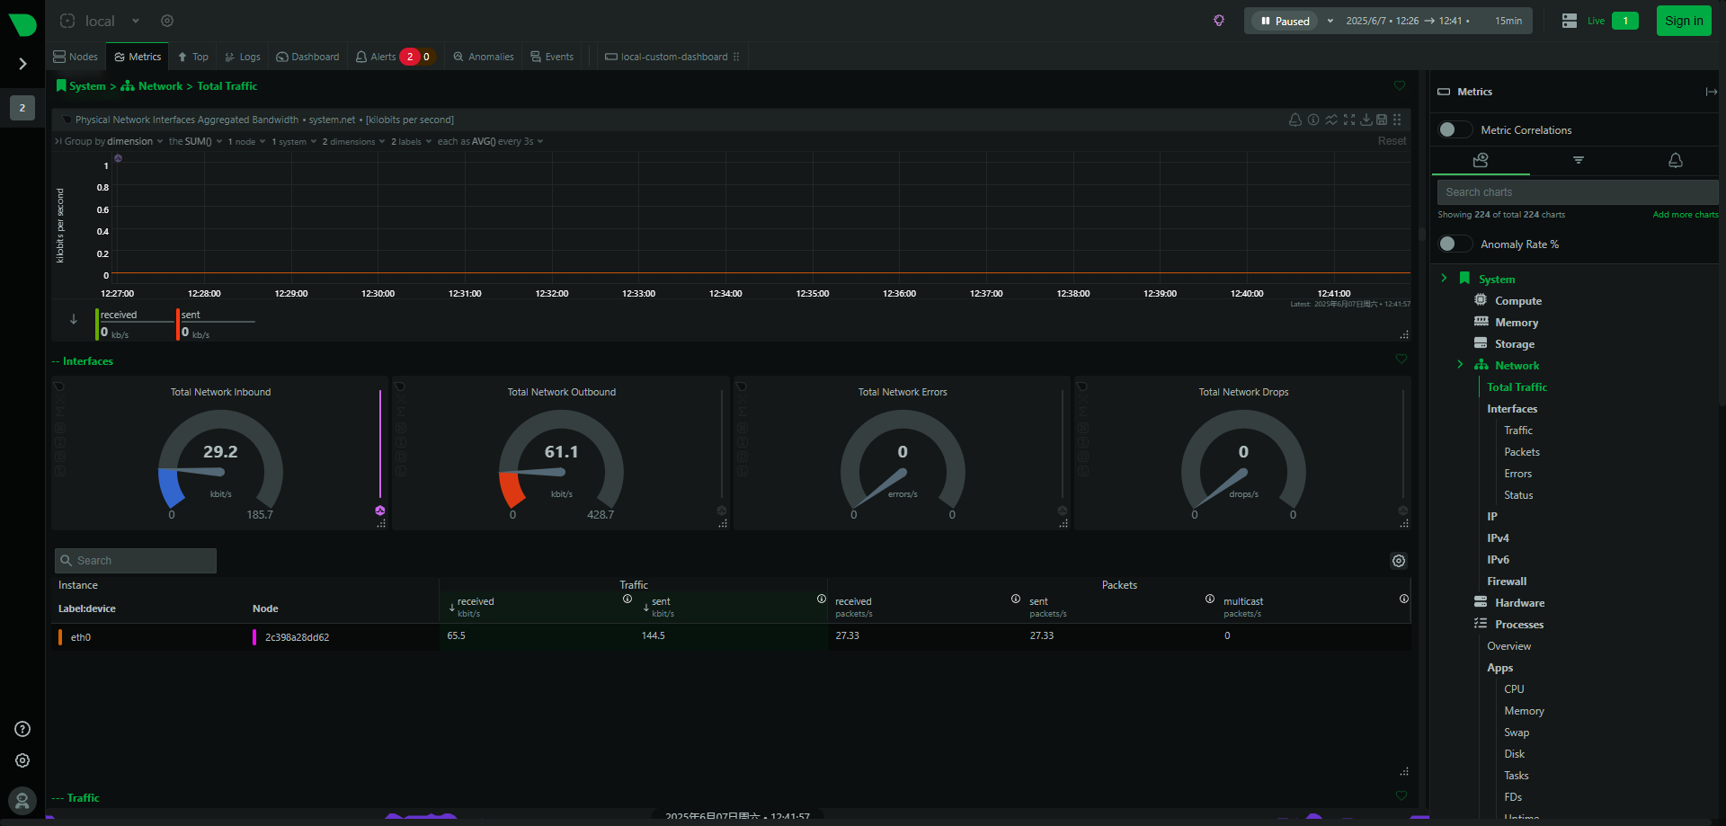The height and width of the screenshot is (826, 1726).
Task: Click Add more charts link
Action: tap(1685, 215)
